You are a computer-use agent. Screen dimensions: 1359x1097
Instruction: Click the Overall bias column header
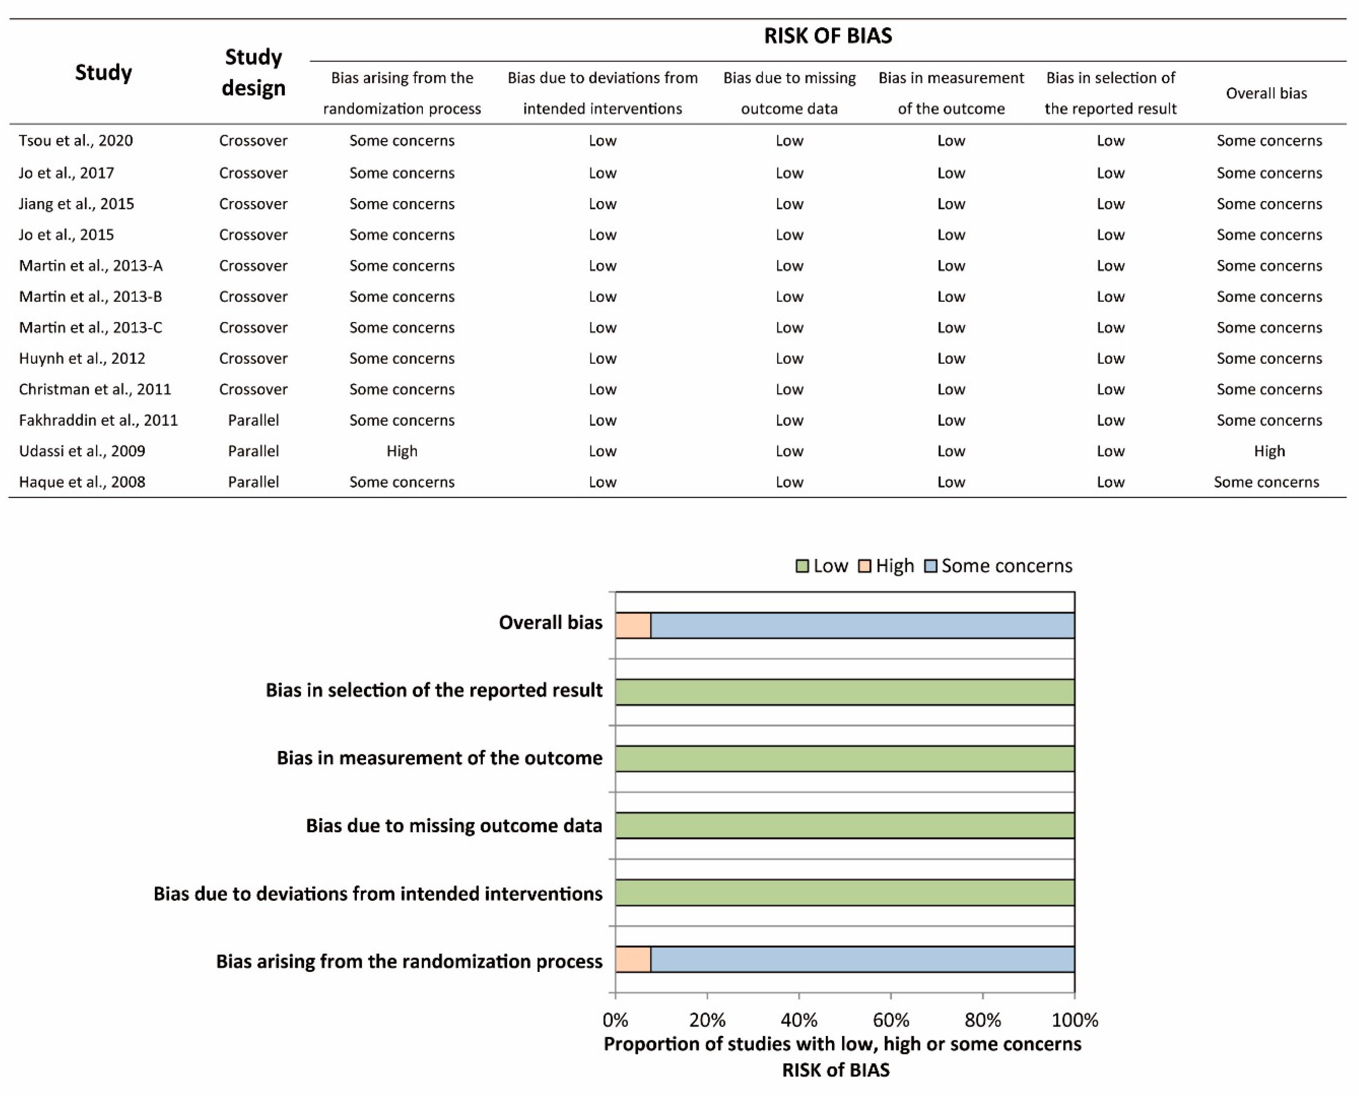(x=1267, y=93)
